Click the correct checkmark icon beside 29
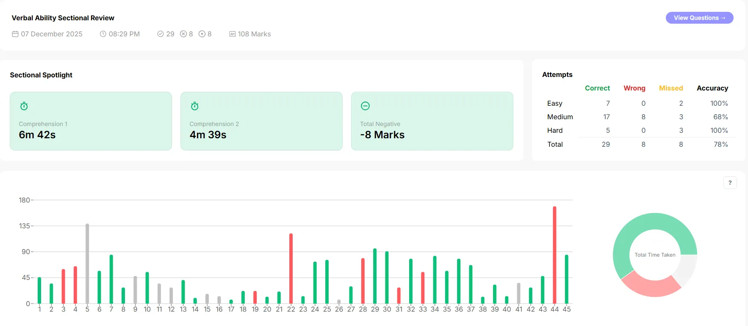This screenshot has width=748, height=326. coord(161,34)
